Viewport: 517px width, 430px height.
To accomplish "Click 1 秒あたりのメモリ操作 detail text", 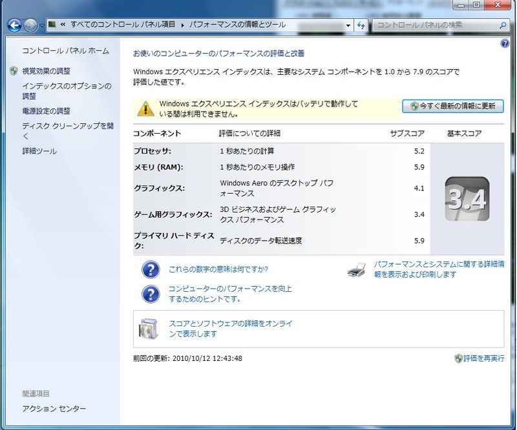I will pyautogui.click(x=257, y=167).
